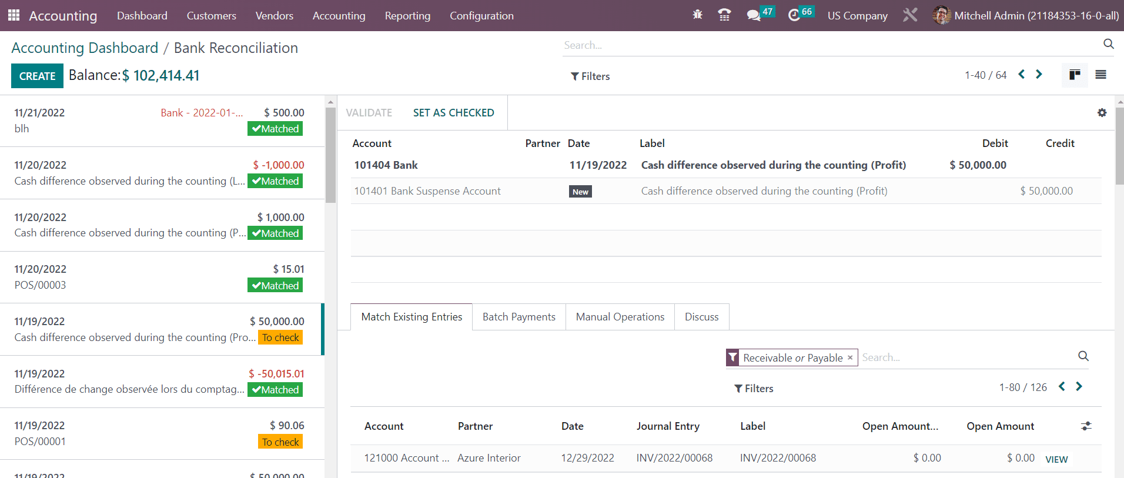Go to next page of statement lines
The image size is (1124, 478).
1039,75
